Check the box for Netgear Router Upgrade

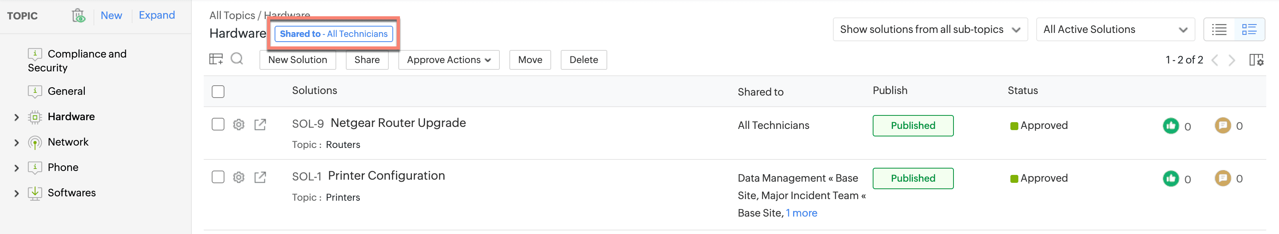point(218,124)
